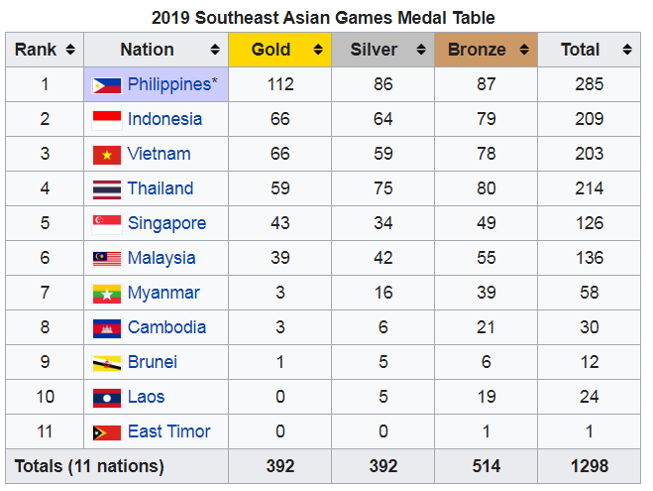Sort by Gold medal count
653x491 pixels.
[318, 50]
